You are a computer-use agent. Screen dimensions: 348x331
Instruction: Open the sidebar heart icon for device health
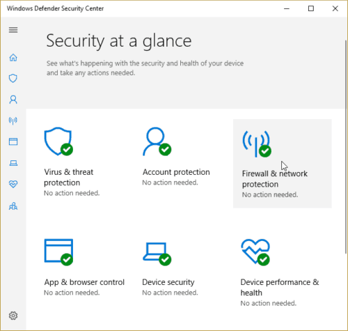tap(13, 184)
